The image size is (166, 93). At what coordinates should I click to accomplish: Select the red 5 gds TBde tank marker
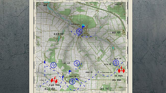tap(54, 80)
